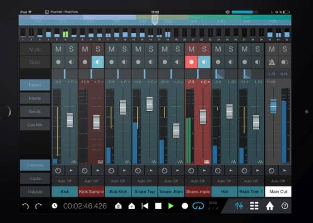Disable active monitor on Kick Sample channel
This screenshot has height=223, width=313.
click(x=98, y=62)
